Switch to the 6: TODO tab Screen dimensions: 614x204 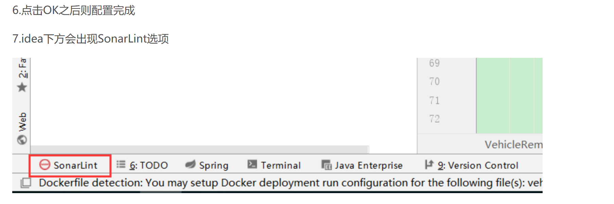tap(149, 165)
